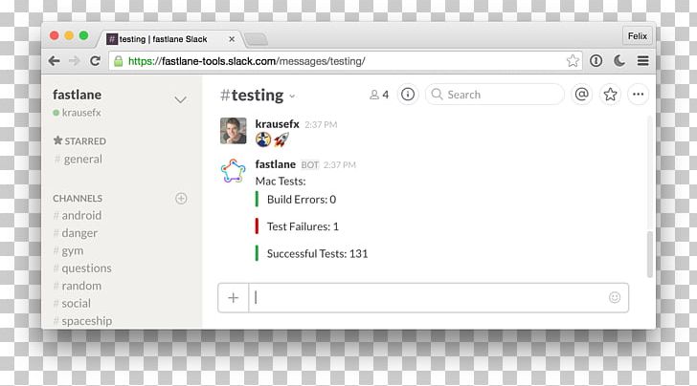697x386 pixels.
Task: Open mentions with the @ icon
Action: pyautogui.click(x=581, y=95)
